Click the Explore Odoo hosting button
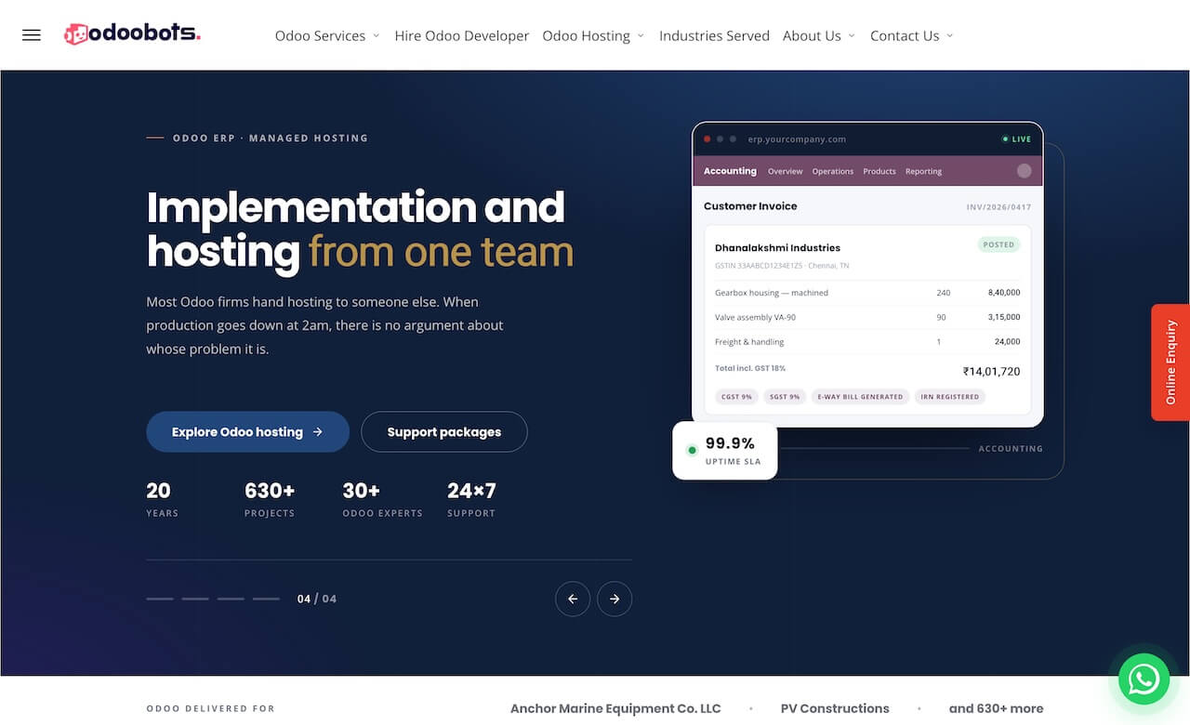The image size is (1190, 725). click(x=248, y=432)
